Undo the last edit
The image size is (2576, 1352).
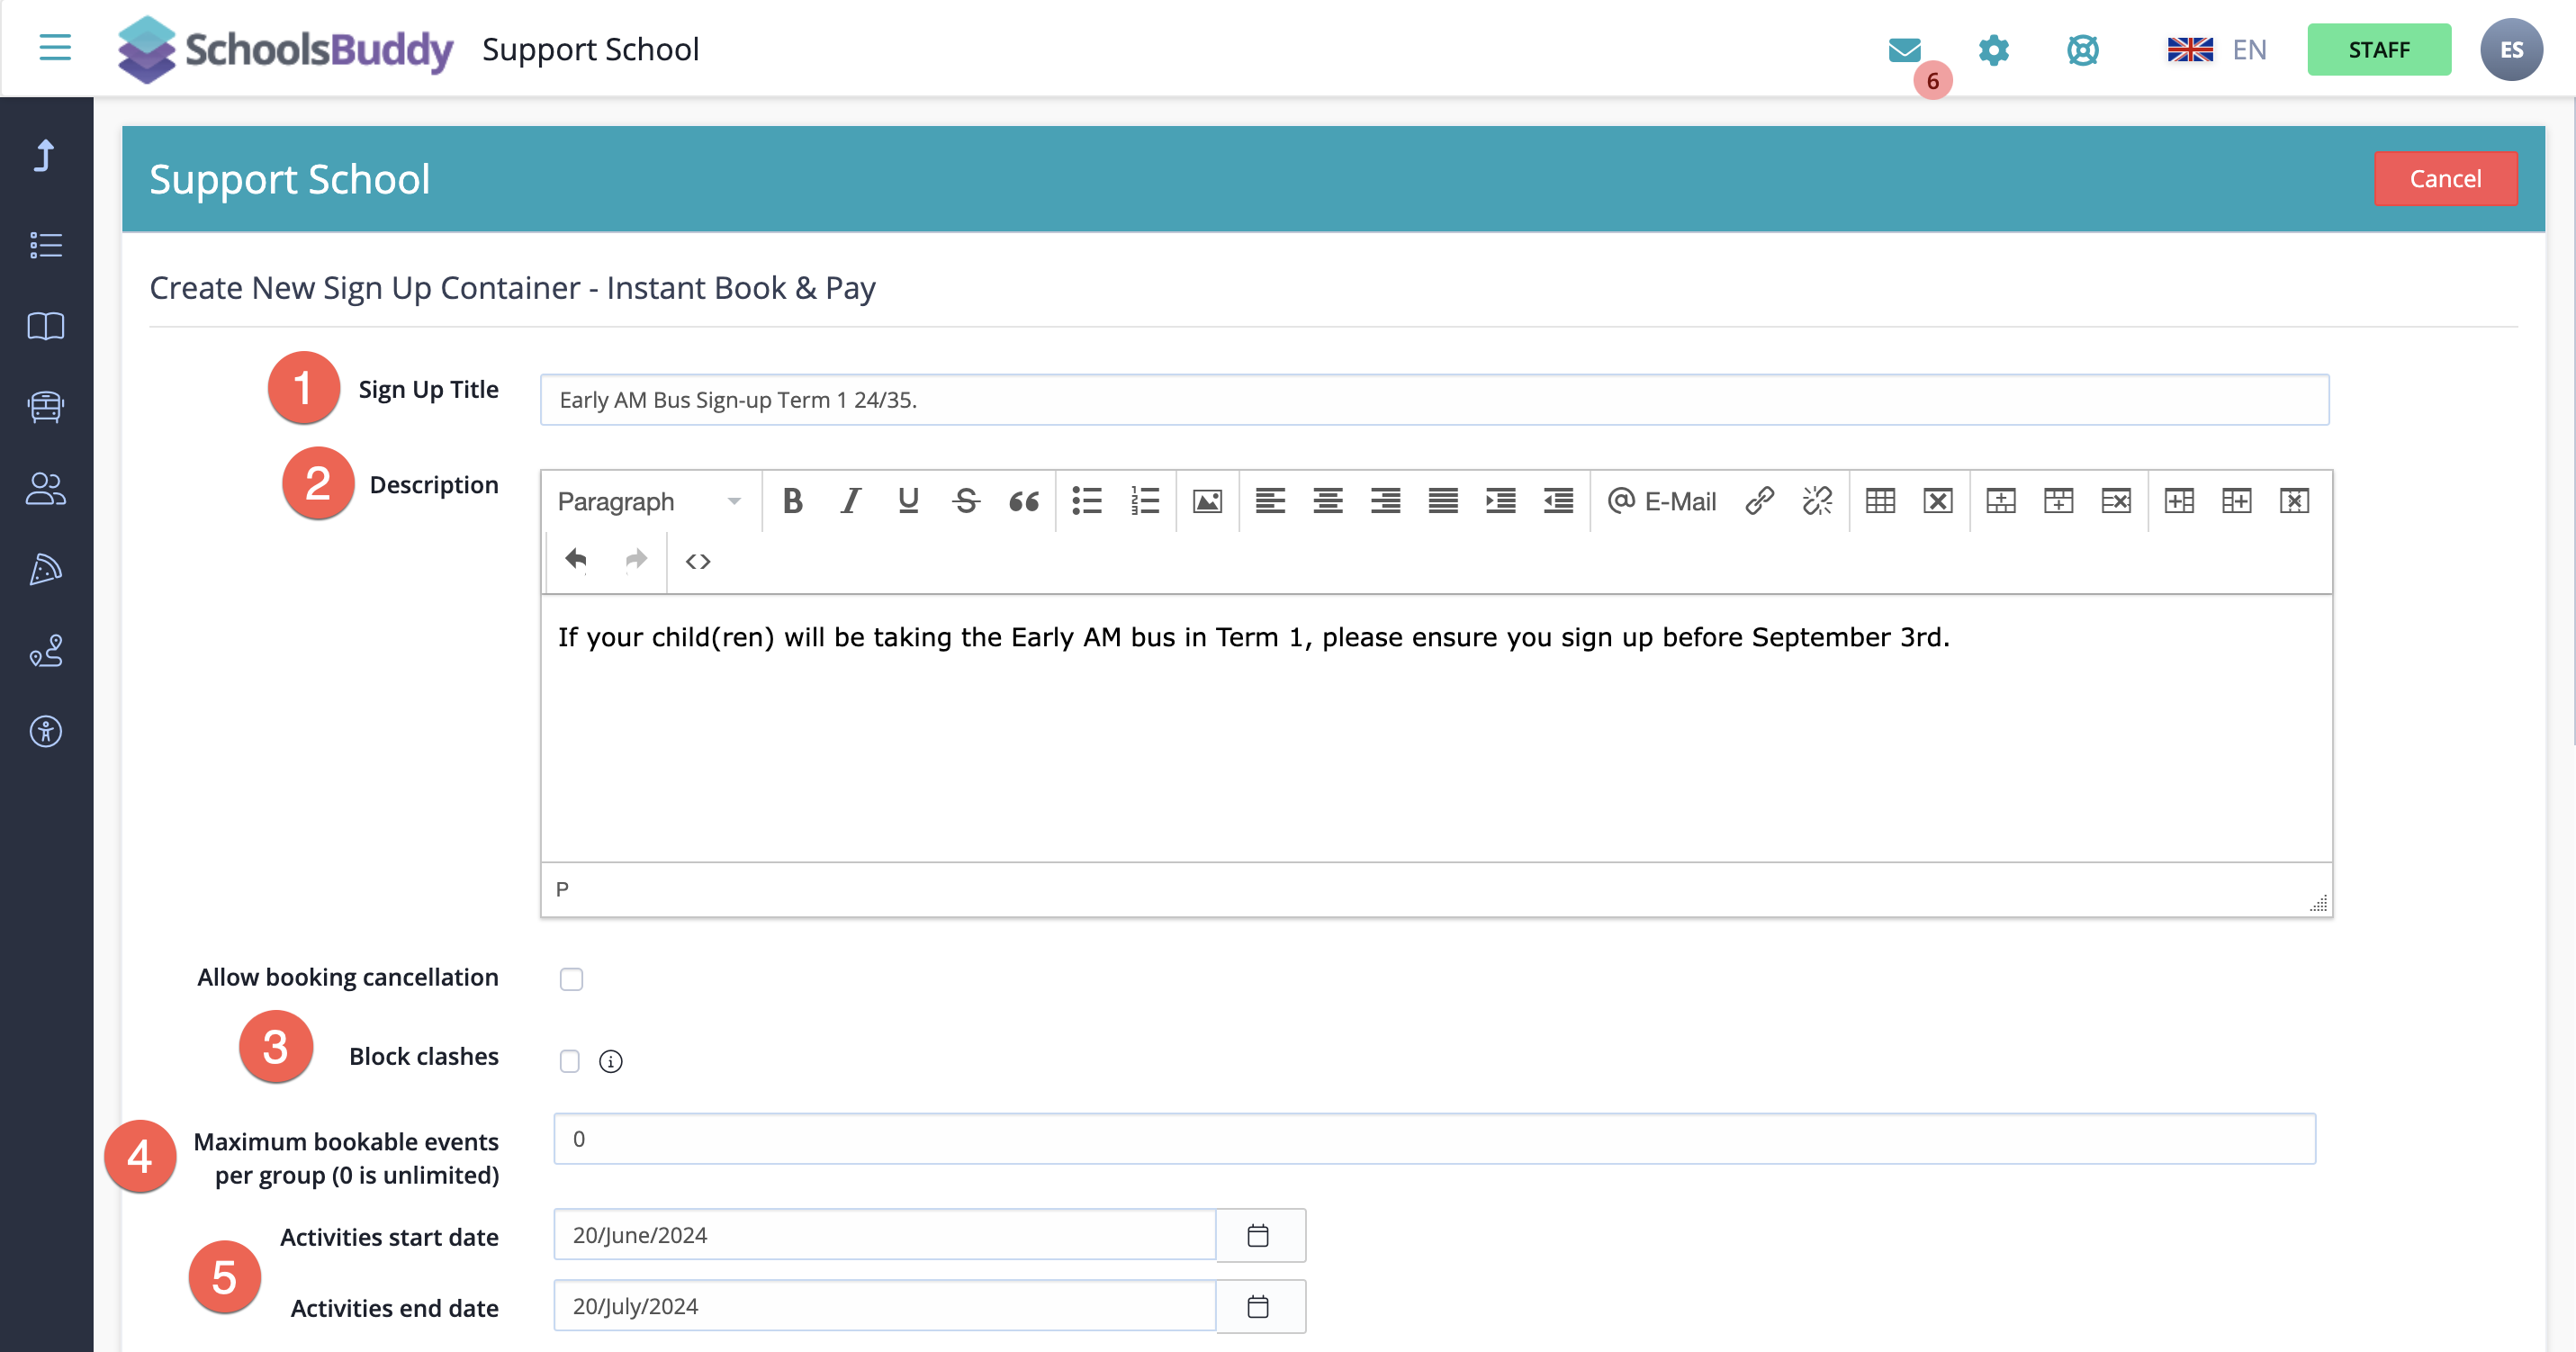tap(576, 560)
